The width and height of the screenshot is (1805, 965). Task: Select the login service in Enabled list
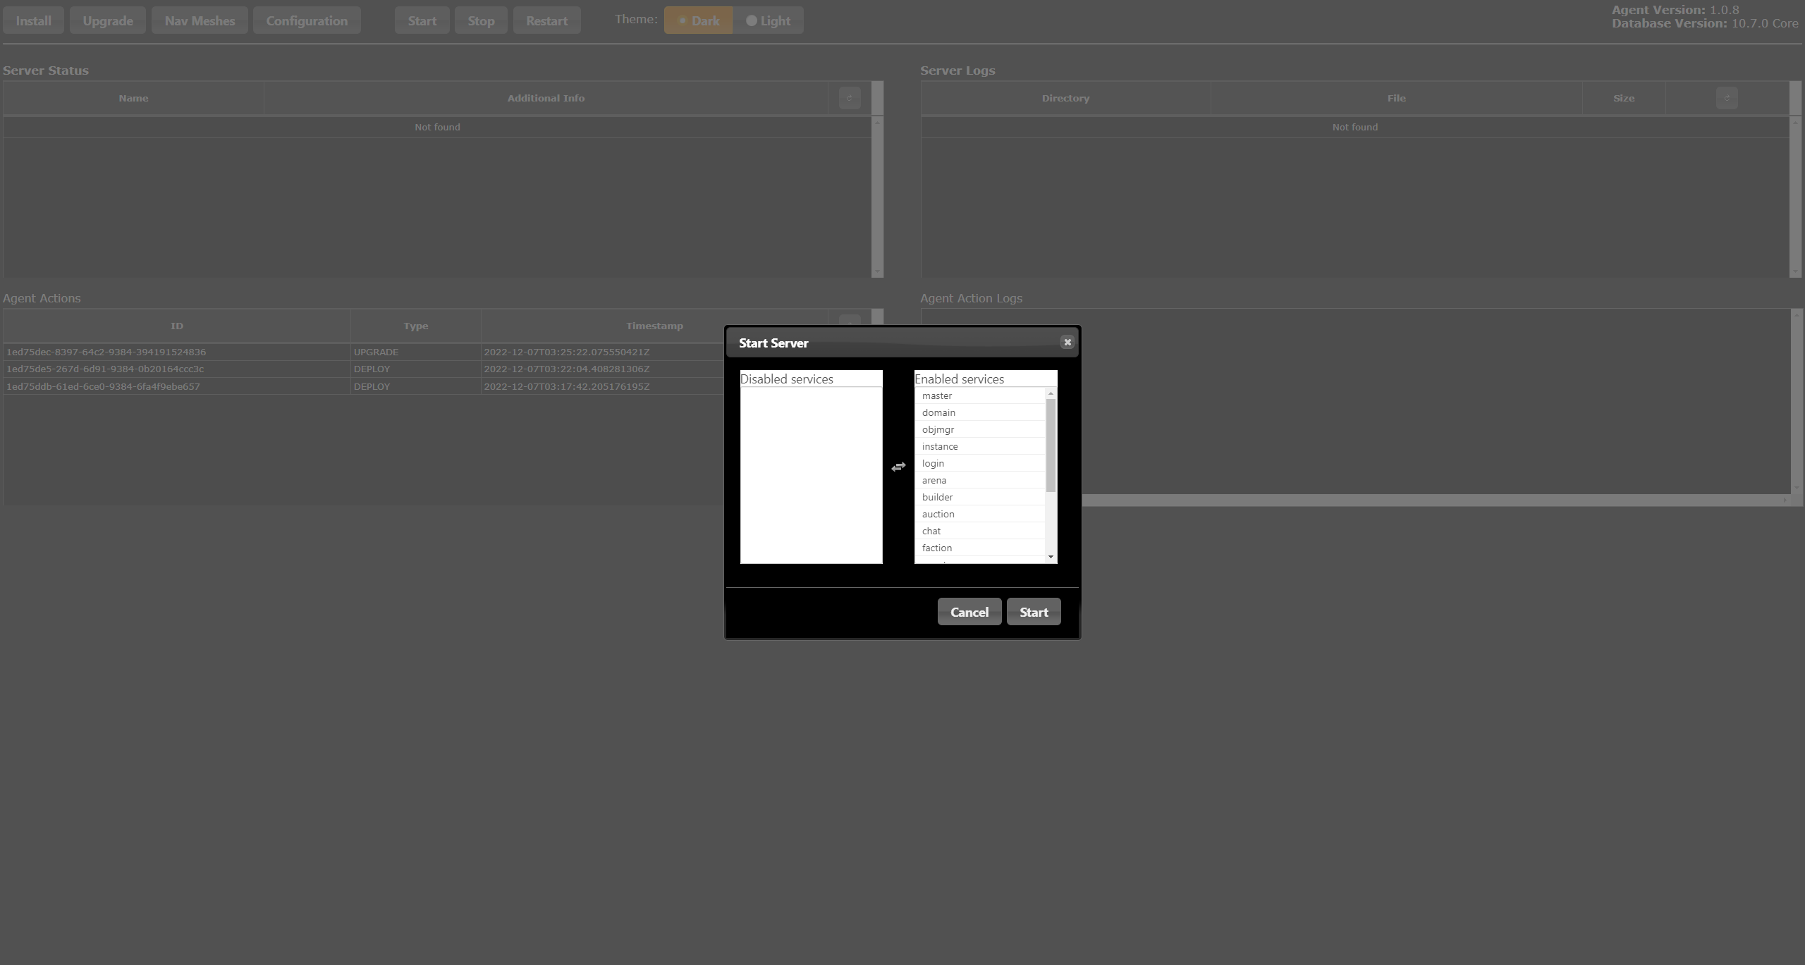click(979, 463)
